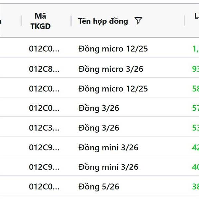The width and height of the screenshot is (199, 199).
Task: Pick the first Đồng mini 3/26 entry
Action: click(x=108, y=147)
